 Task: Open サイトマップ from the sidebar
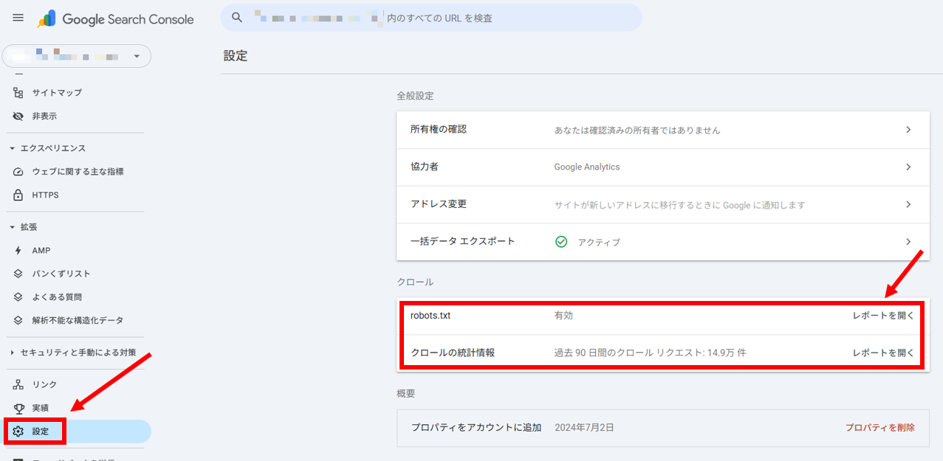57,93
